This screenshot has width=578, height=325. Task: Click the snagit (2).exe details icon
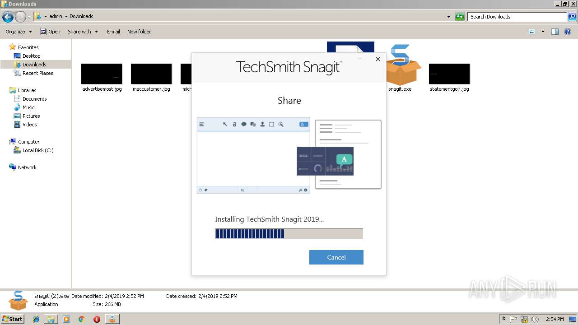19,301
